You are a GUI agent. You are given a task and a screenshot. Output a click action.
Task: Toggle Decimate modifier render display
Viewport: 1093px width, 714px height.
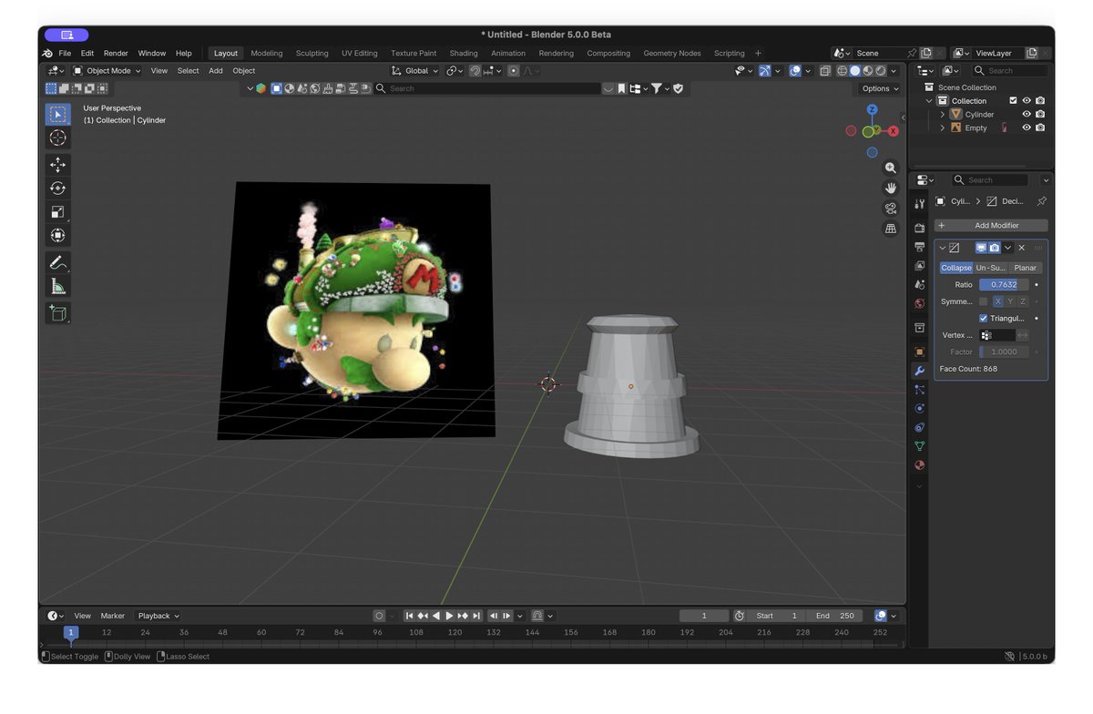995,248
